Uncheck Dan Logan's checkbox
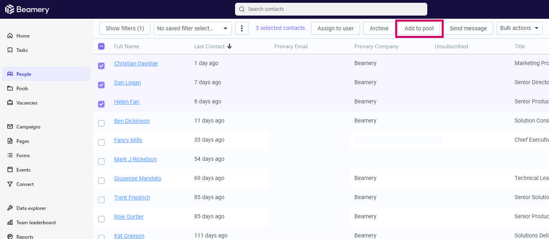 click(101, 85)
